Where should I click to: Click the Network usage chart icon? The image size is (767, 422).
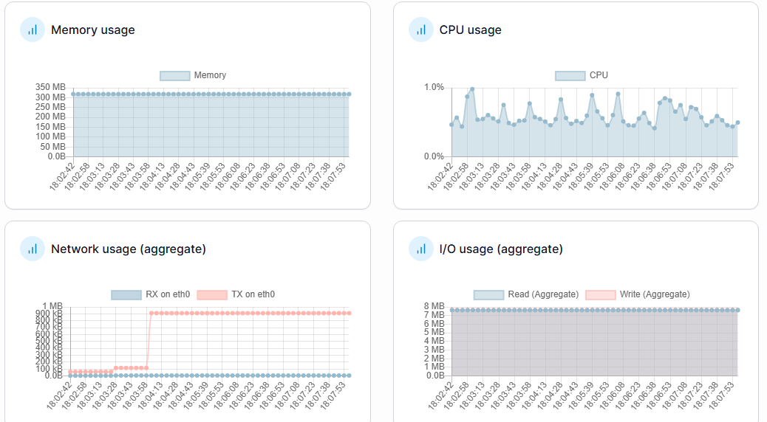pyautogui.click(x=33, y=249)
